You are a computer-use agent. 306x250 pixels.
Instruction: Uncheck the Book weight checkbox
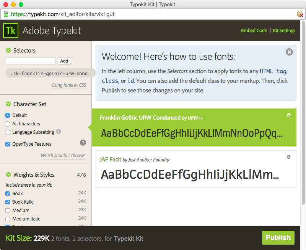tap(8, 194)
